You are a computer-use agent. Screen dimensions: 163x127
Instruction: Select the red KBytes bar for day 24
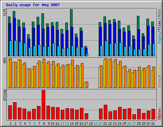tap(120, 113)
